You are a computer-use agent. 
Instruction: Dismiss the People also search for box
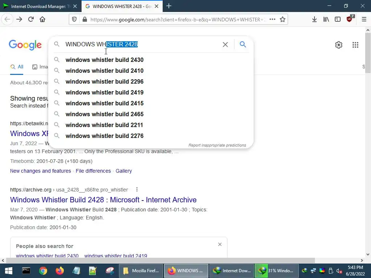pos(220,244)
